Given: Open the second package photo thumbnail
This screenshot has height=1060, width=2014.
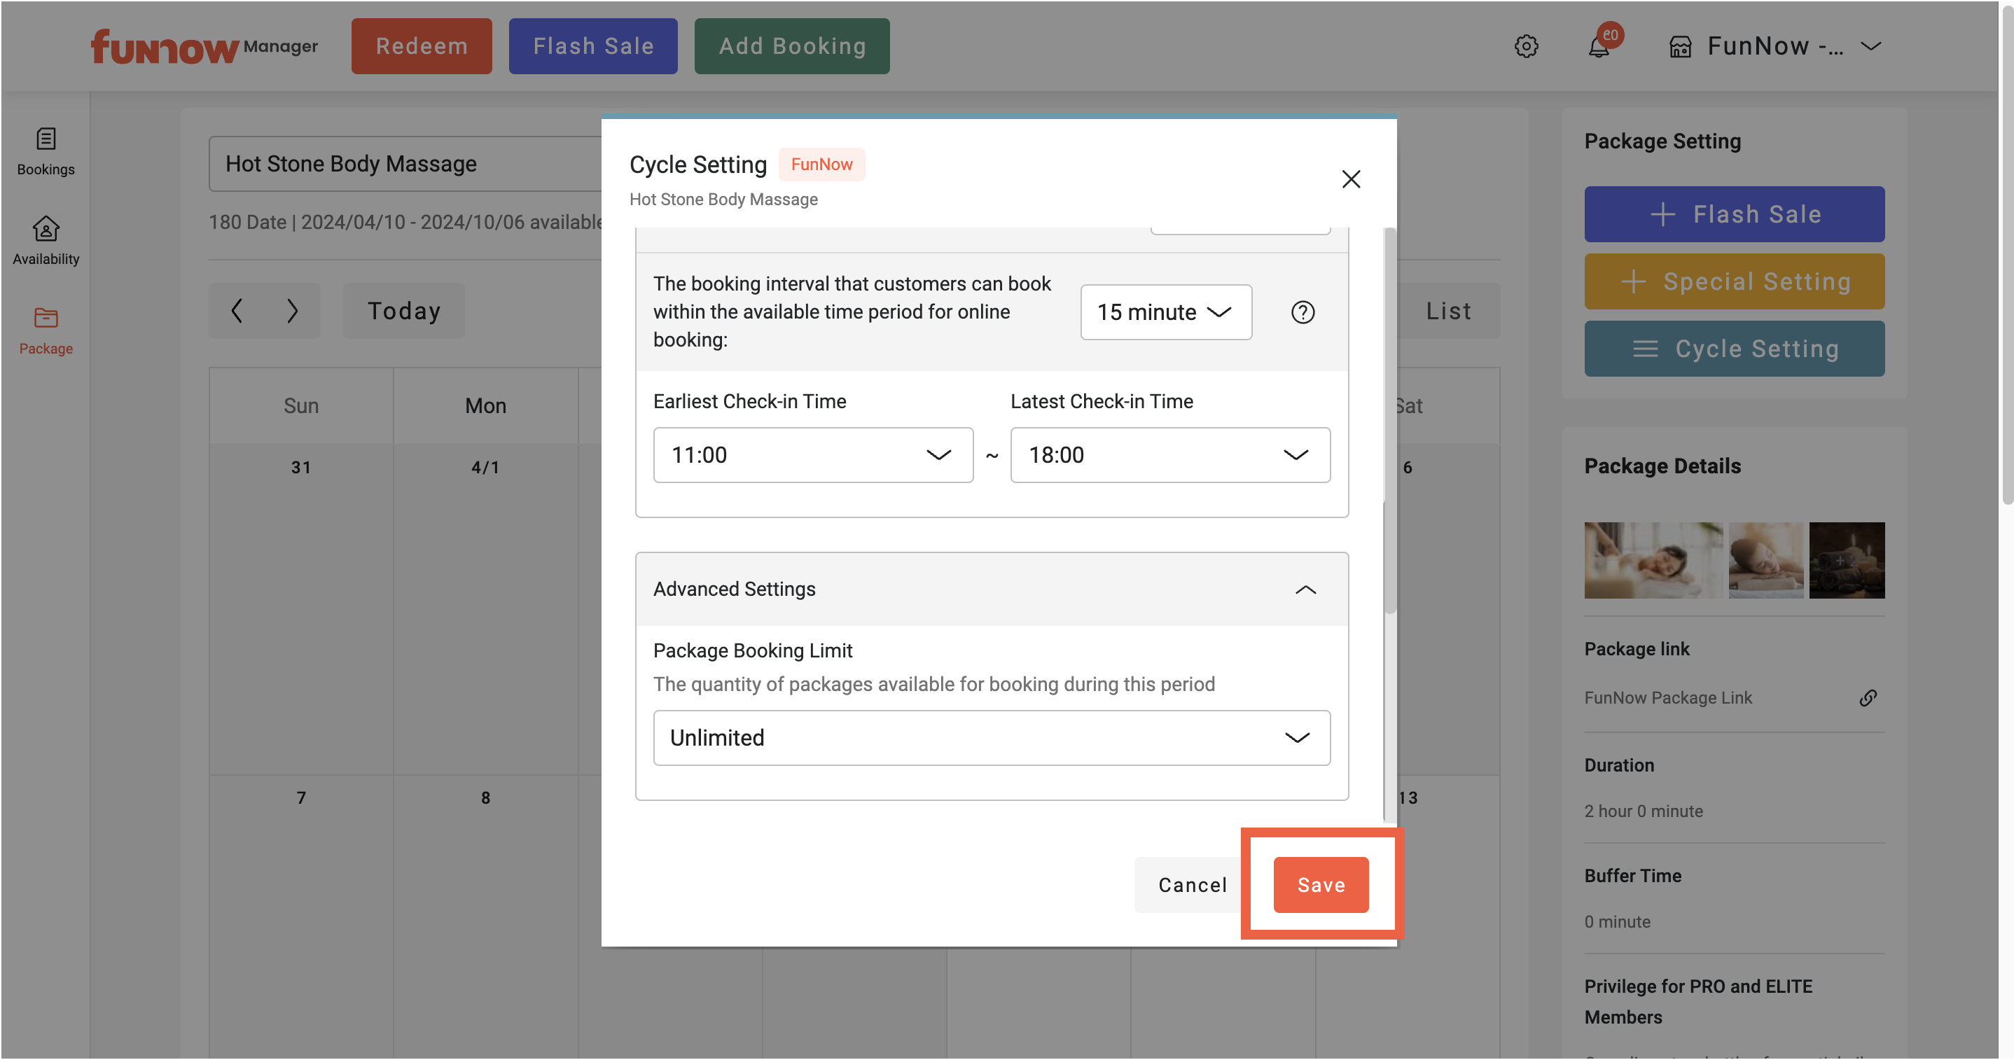Looking at the screenshot, I should 1765,561.
